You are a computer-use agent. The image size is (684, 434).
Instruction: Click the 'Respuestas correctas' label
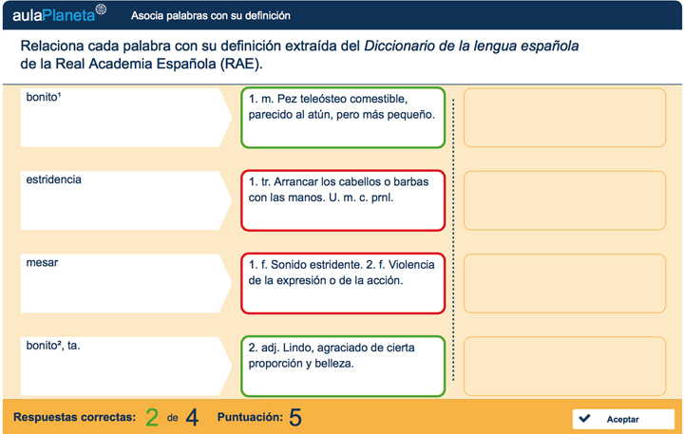tap(74, 418)
